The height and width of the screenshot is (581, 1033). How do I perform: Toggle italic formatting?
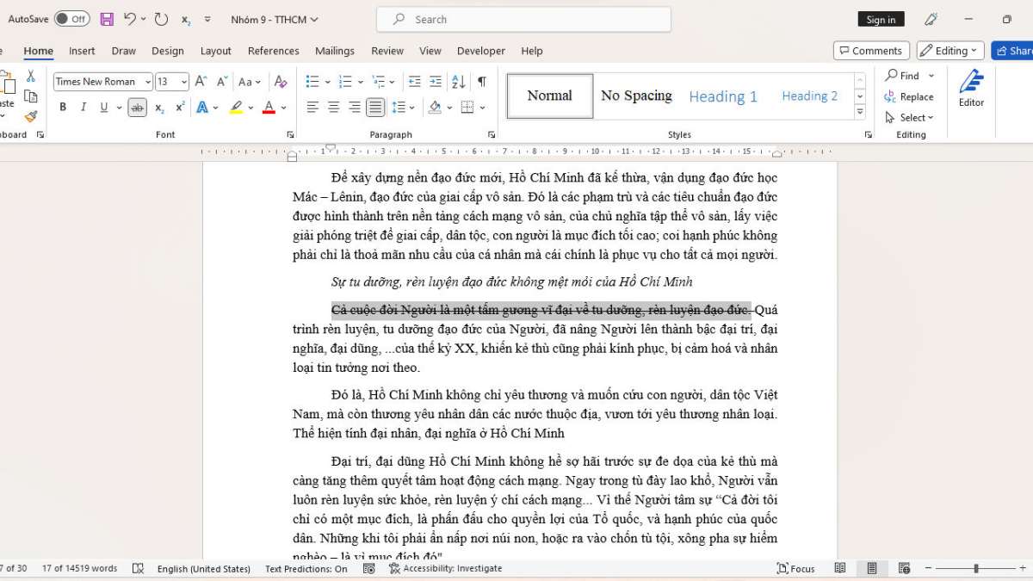tap(84, 108)
